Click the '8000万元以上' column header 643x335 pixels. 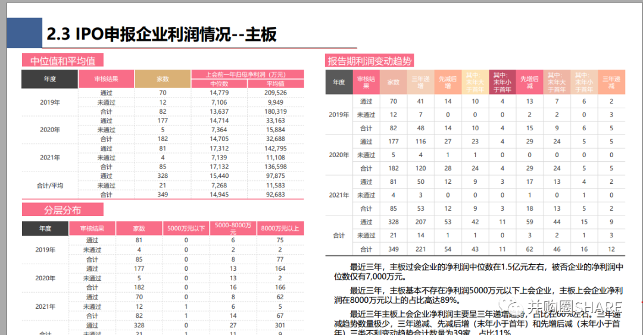pyautogui.click(x=280, y=228)
